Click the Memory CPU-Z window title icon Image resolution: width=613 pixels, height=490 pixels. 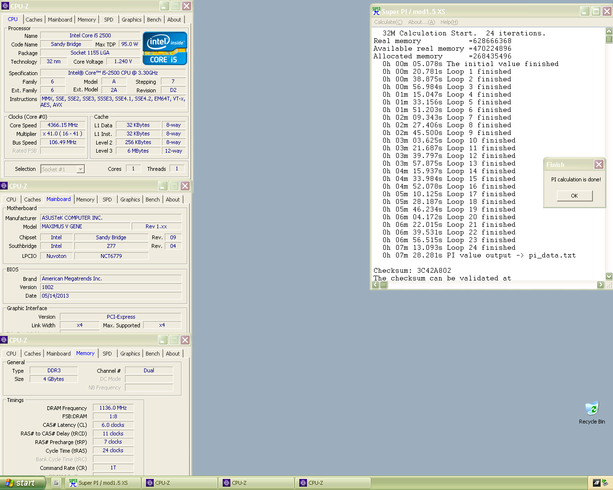click(4, 340)
